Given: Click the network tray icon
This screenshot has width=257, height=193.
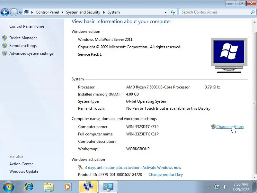Looking at the screenshot, I should [217, 187].
